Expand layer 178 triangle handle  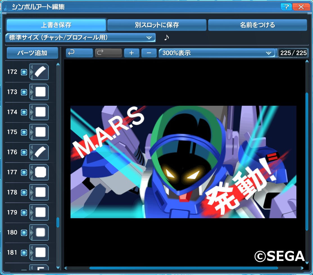point(31,192)
